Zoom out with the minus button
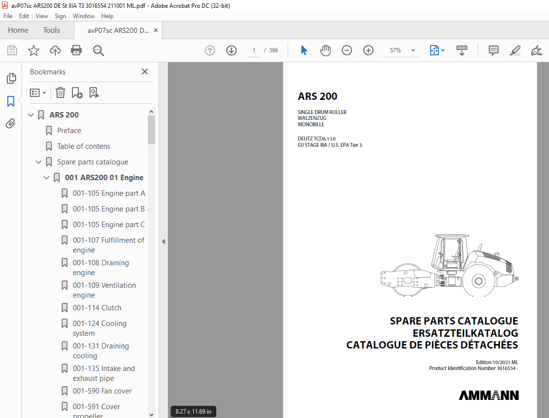Viewport: 549px width, 418px height. [x=346, y=50]
